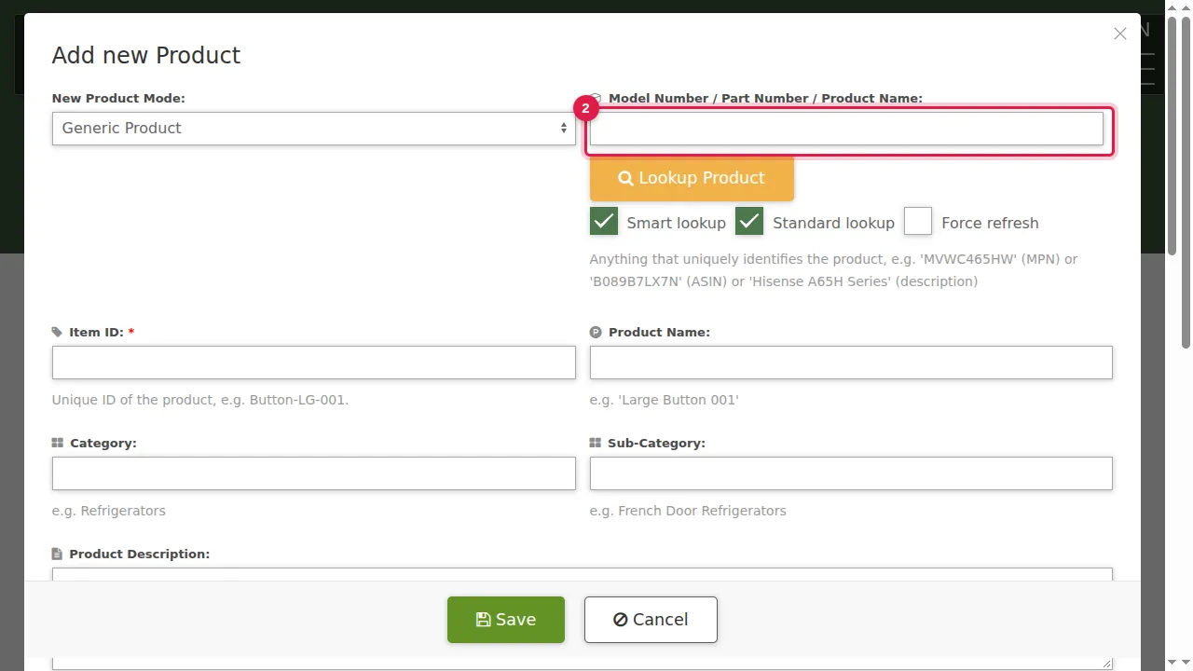Close the Add new Product dialog

pyautogui.click(x=1120, y=34)
